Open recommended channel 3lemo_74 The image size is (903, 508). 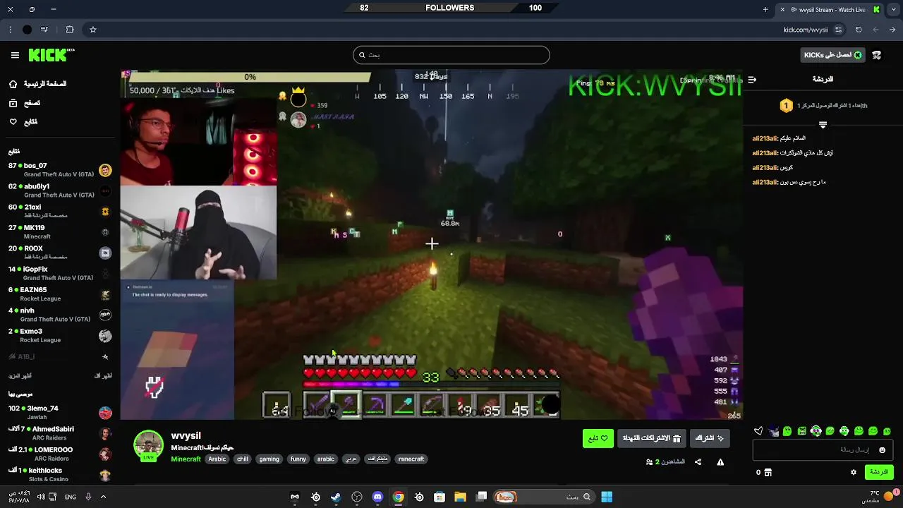[60, 412]
